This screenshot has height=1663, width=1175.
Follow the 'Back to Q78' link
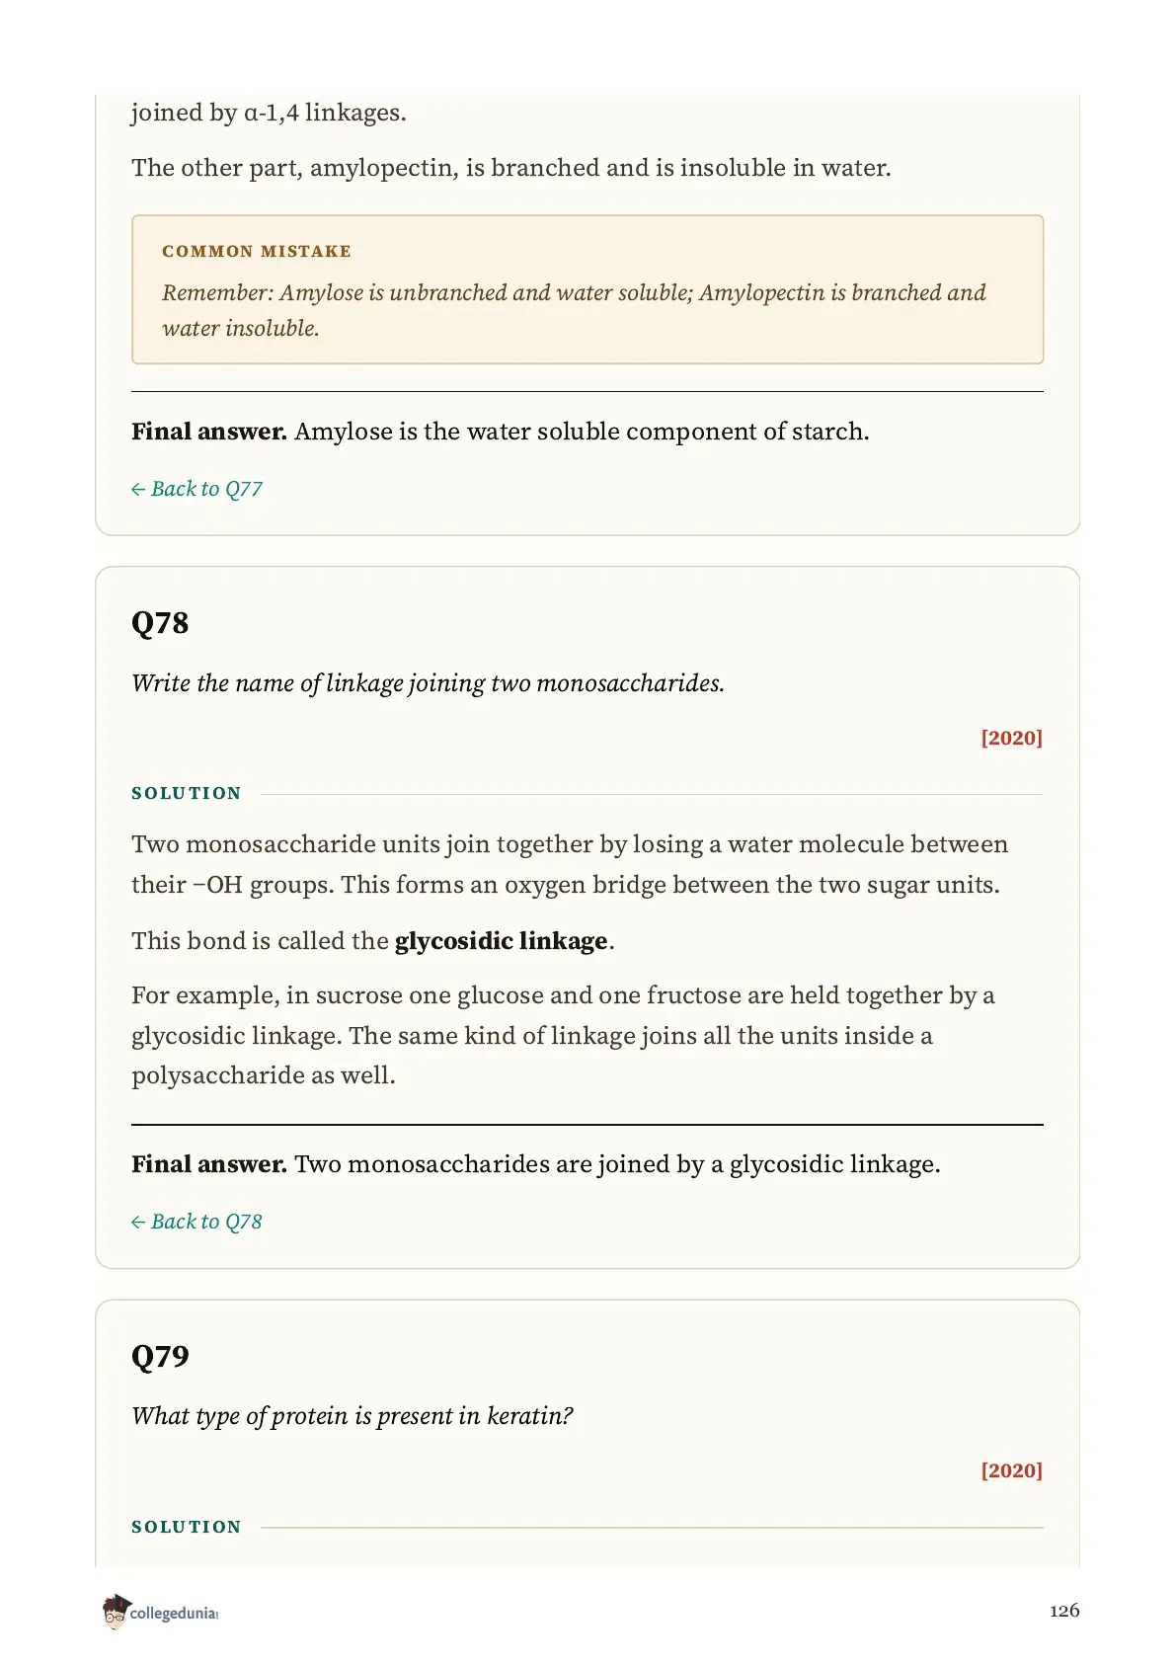196,1222
